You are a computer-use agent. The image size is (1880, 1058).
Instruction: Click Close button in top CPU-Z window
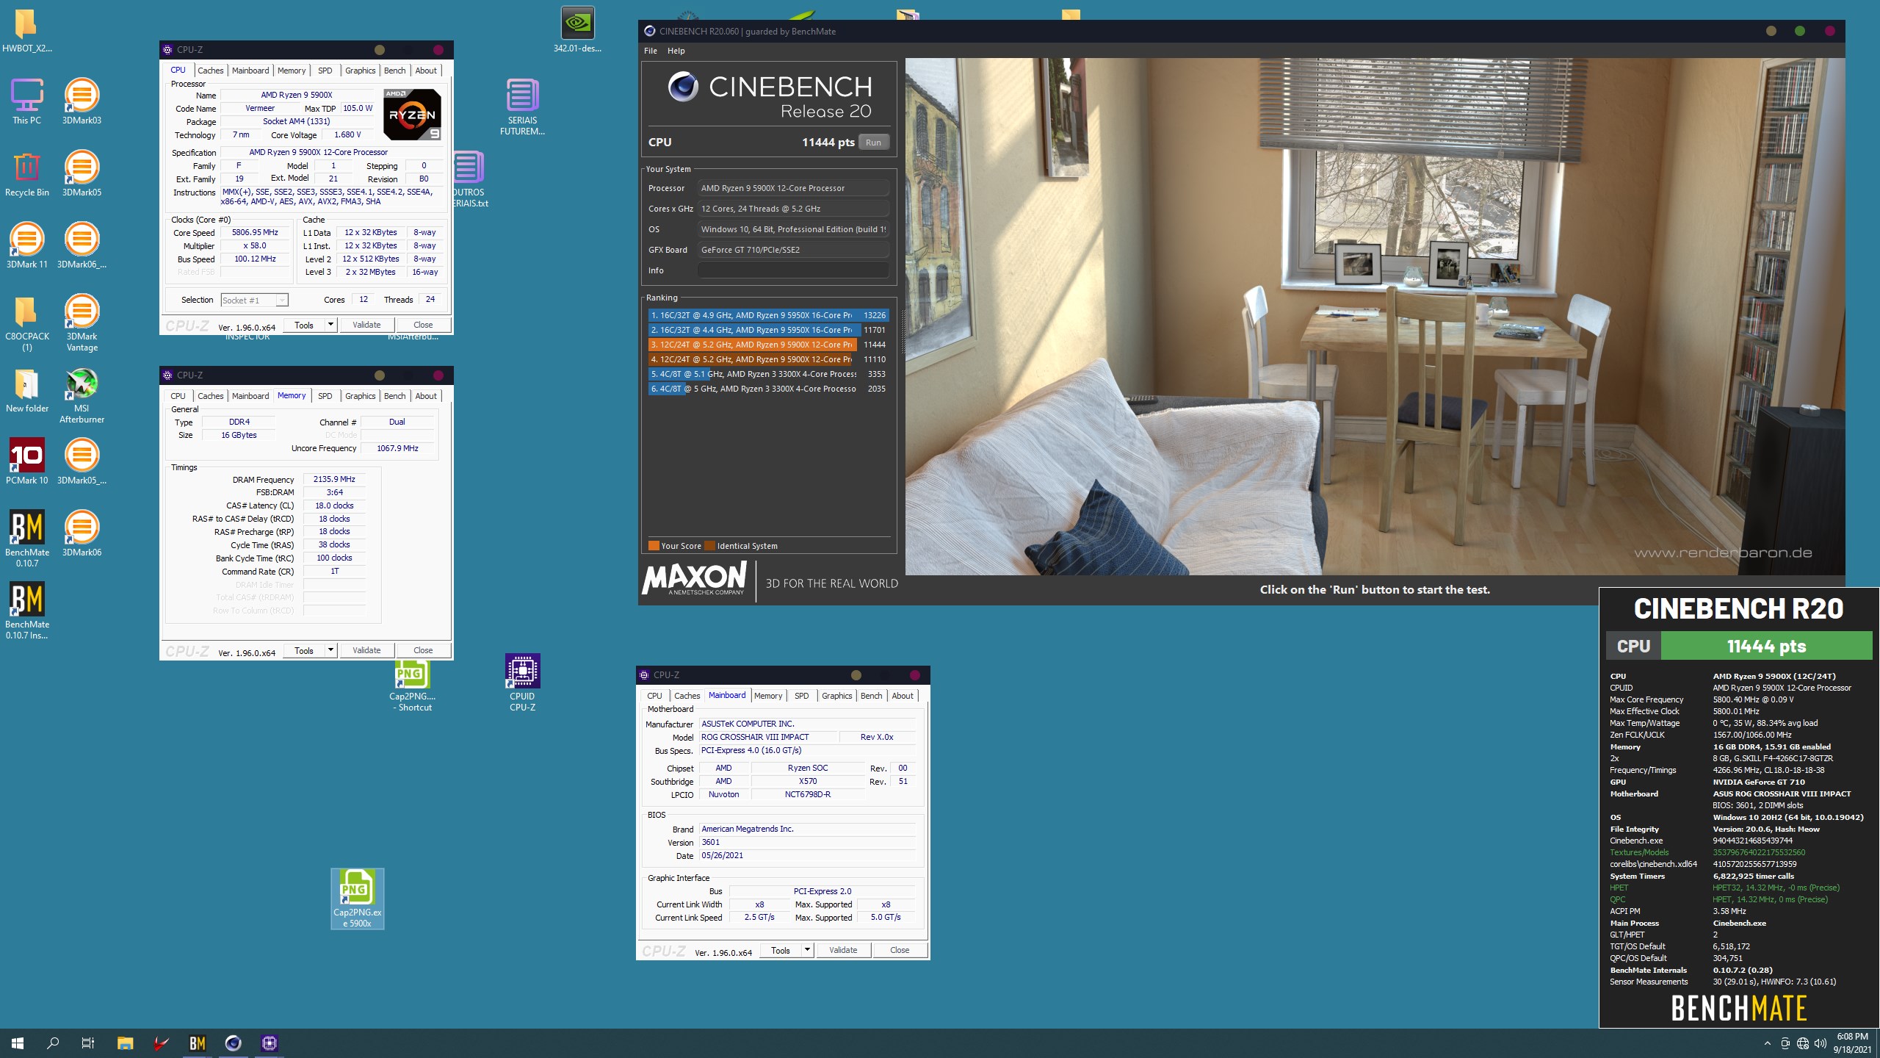(423, 325)
